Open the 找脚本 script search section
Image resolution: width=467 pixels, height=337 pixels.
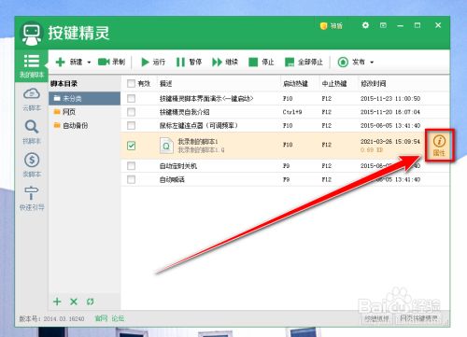tap(32, 133)
